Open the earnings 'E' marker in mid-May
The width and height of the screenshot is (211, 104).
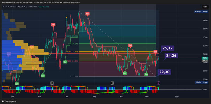pos(112,83)
